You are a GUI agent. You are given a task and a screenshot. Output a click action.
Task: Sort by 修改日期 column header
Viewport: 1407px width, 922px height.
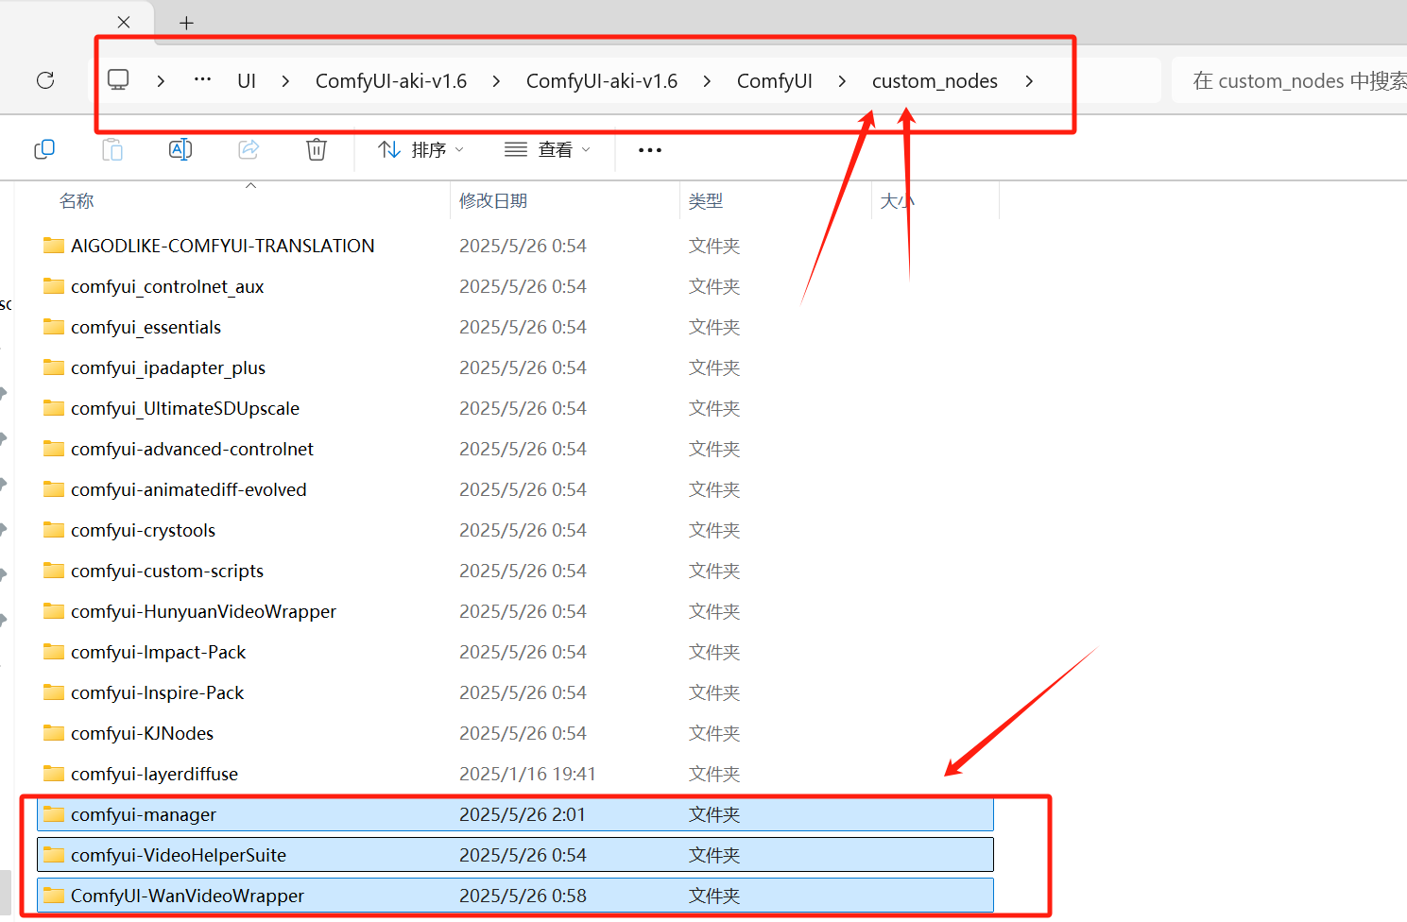[x=493, y=201]
